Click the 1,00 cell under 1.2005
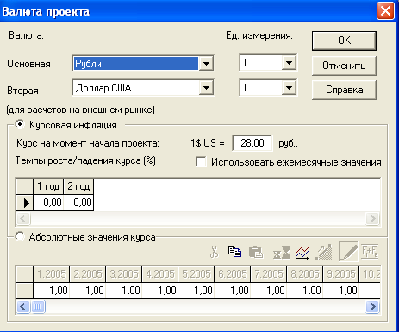The height and width of the screenshot is (332, 399). coord(52,291)
